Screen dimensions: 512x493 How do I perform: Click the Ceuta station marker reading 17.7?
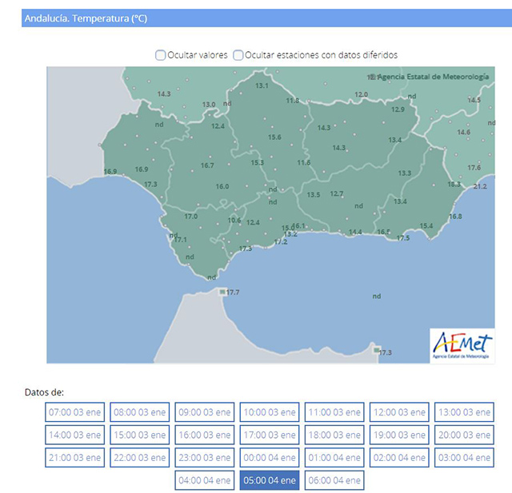pyautogui.click(x=223, y=292)
